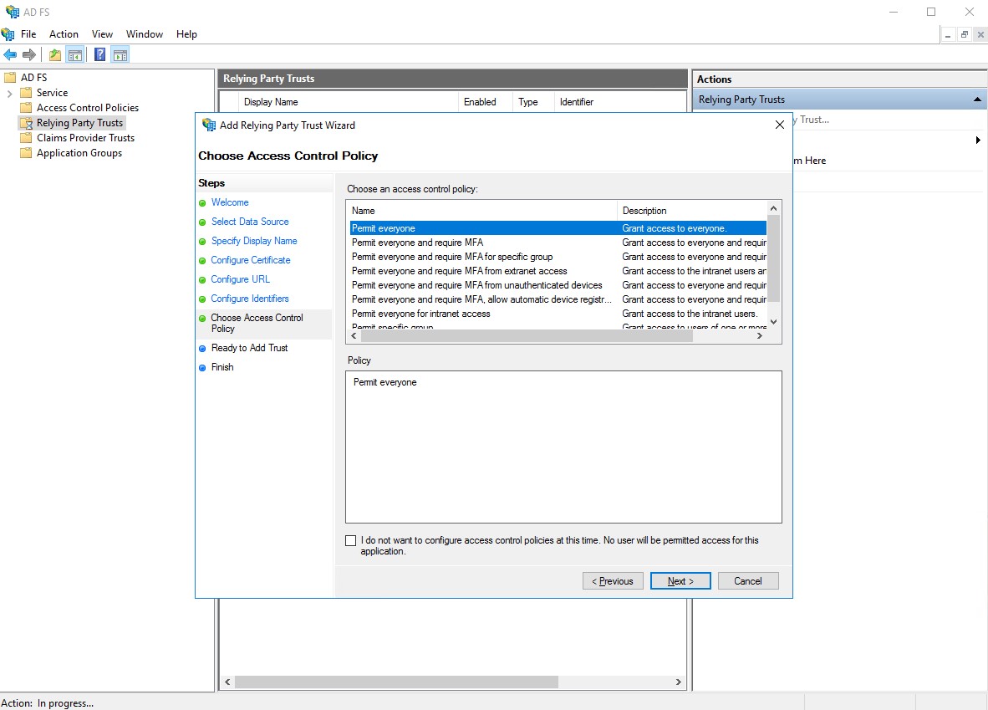Image resolution: width=988 pixels, height=710 pixels.
Task: Open Help using the question mark toolbar icon
Action: point(98,54)
